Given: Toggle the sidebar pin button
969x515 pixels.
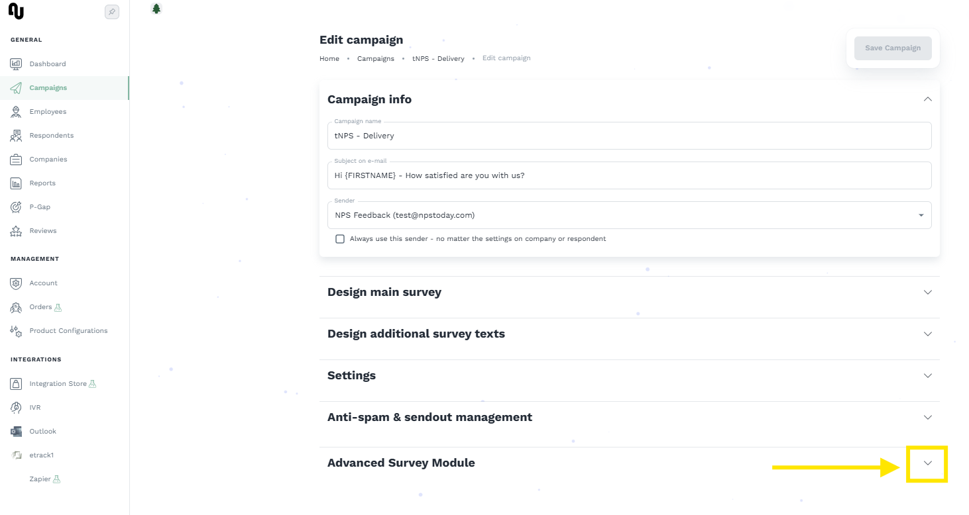Looking at the screenshot, I should (112, 12).
